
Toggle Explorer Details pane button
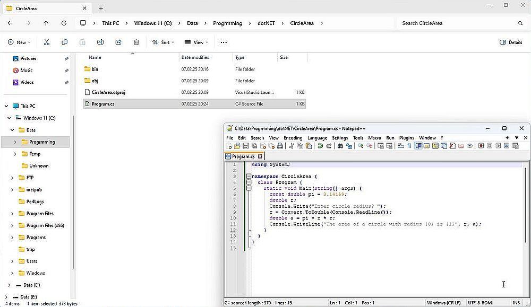click(x=511, y=42)
